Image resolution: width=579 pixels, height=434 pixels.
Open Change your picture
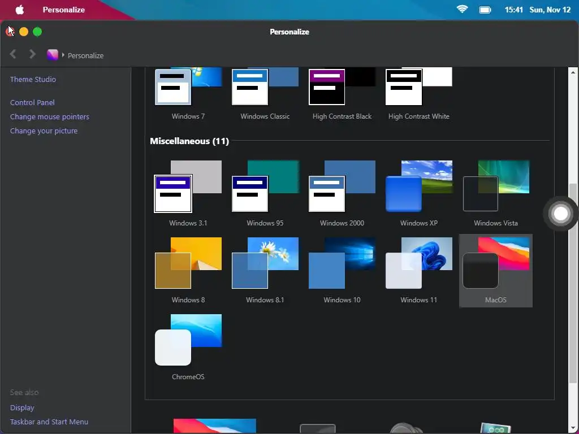[x=44, y=131]
